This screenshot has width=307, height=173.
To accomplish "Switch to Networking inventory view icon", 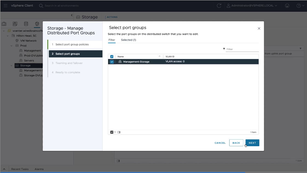I will coord(37,24).
